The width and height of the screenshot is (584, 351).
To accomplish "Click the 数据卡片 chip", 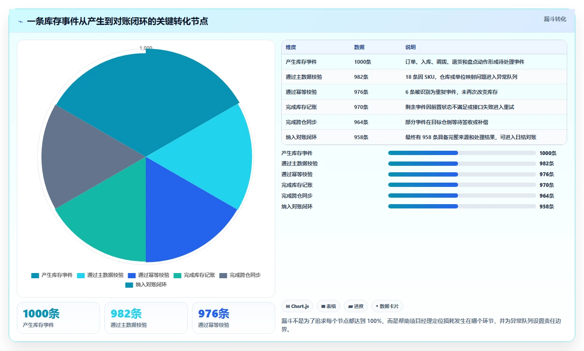I will (387, 306).
